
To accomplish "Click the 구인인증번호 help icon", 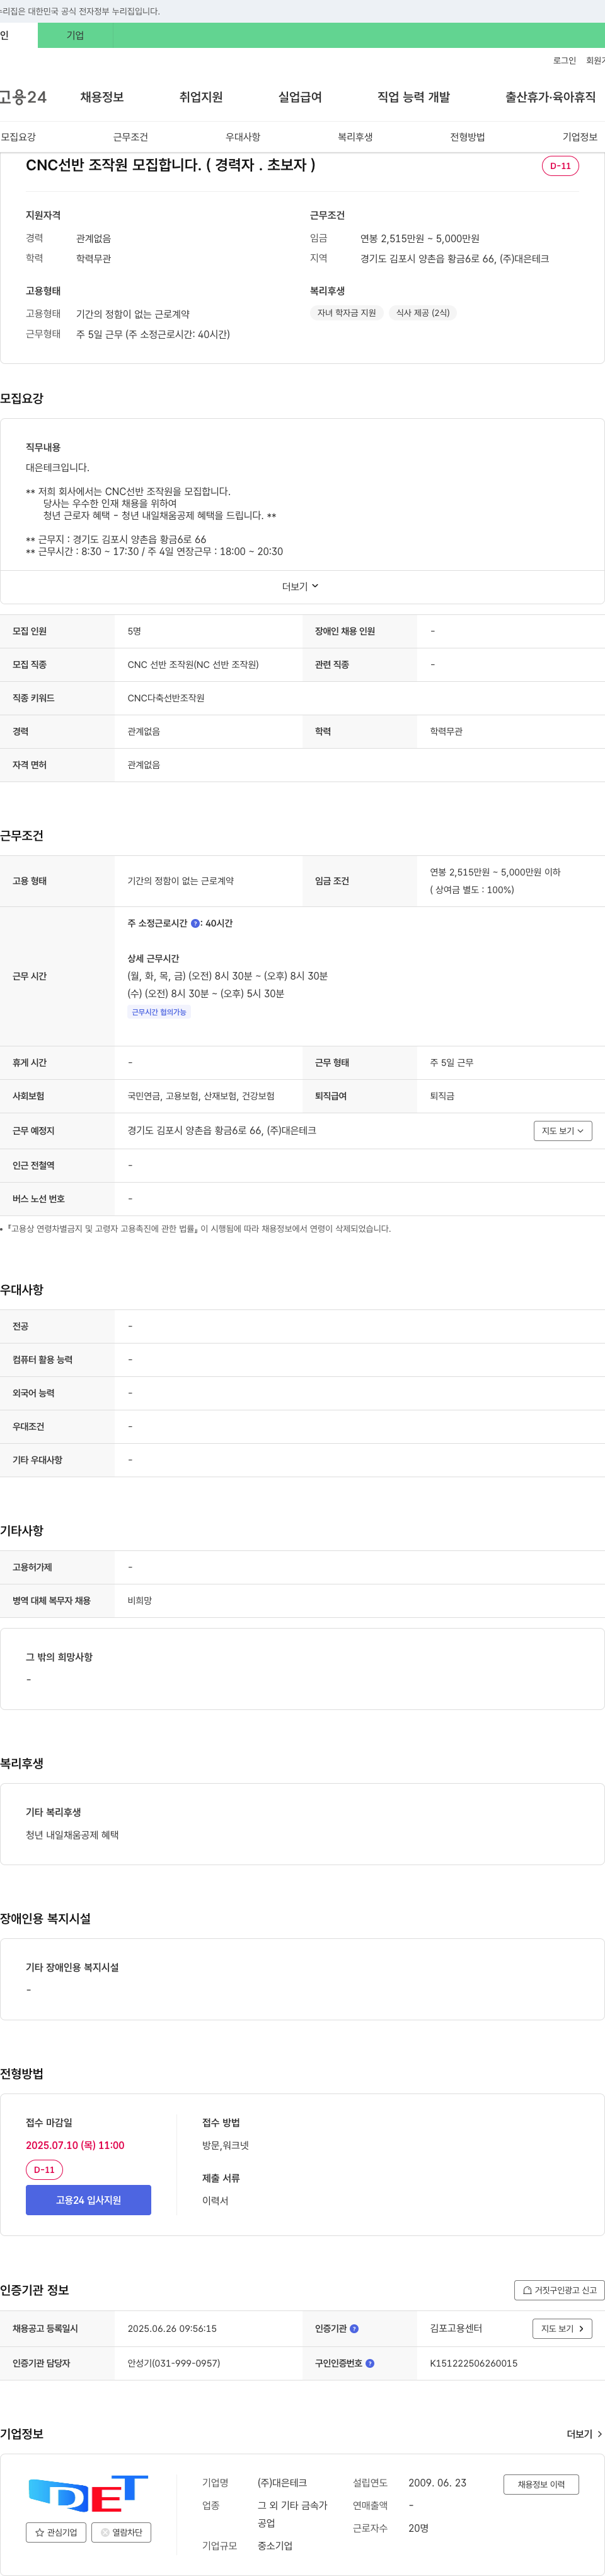I will tap(371, 2363).
